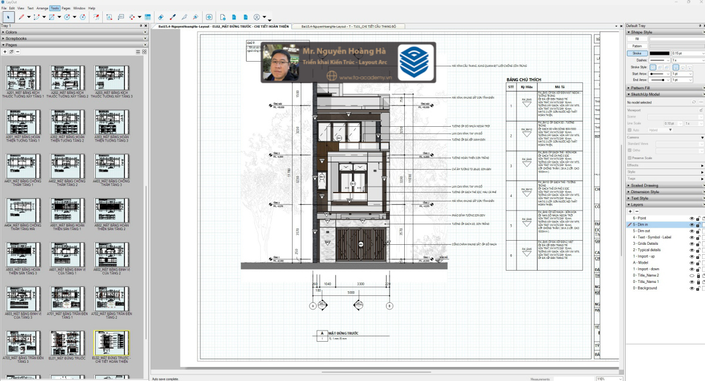The image size is (705, 381).
Task: Start presentation mode
Action: coord(209,17)
